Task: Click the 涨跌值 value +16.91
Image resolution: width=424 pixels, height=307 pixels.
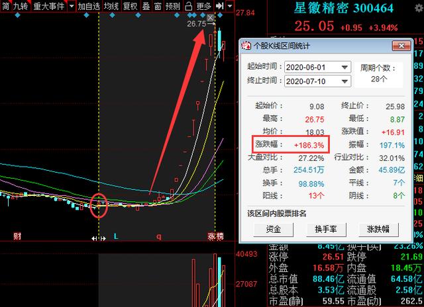Action: coord(393,132)
